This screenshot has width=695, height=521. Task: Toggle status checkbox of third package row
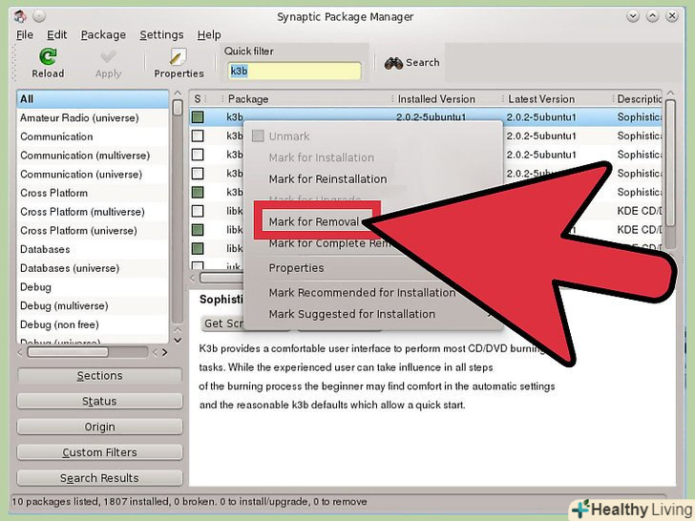pyautogui.click(x=198, y=155)
